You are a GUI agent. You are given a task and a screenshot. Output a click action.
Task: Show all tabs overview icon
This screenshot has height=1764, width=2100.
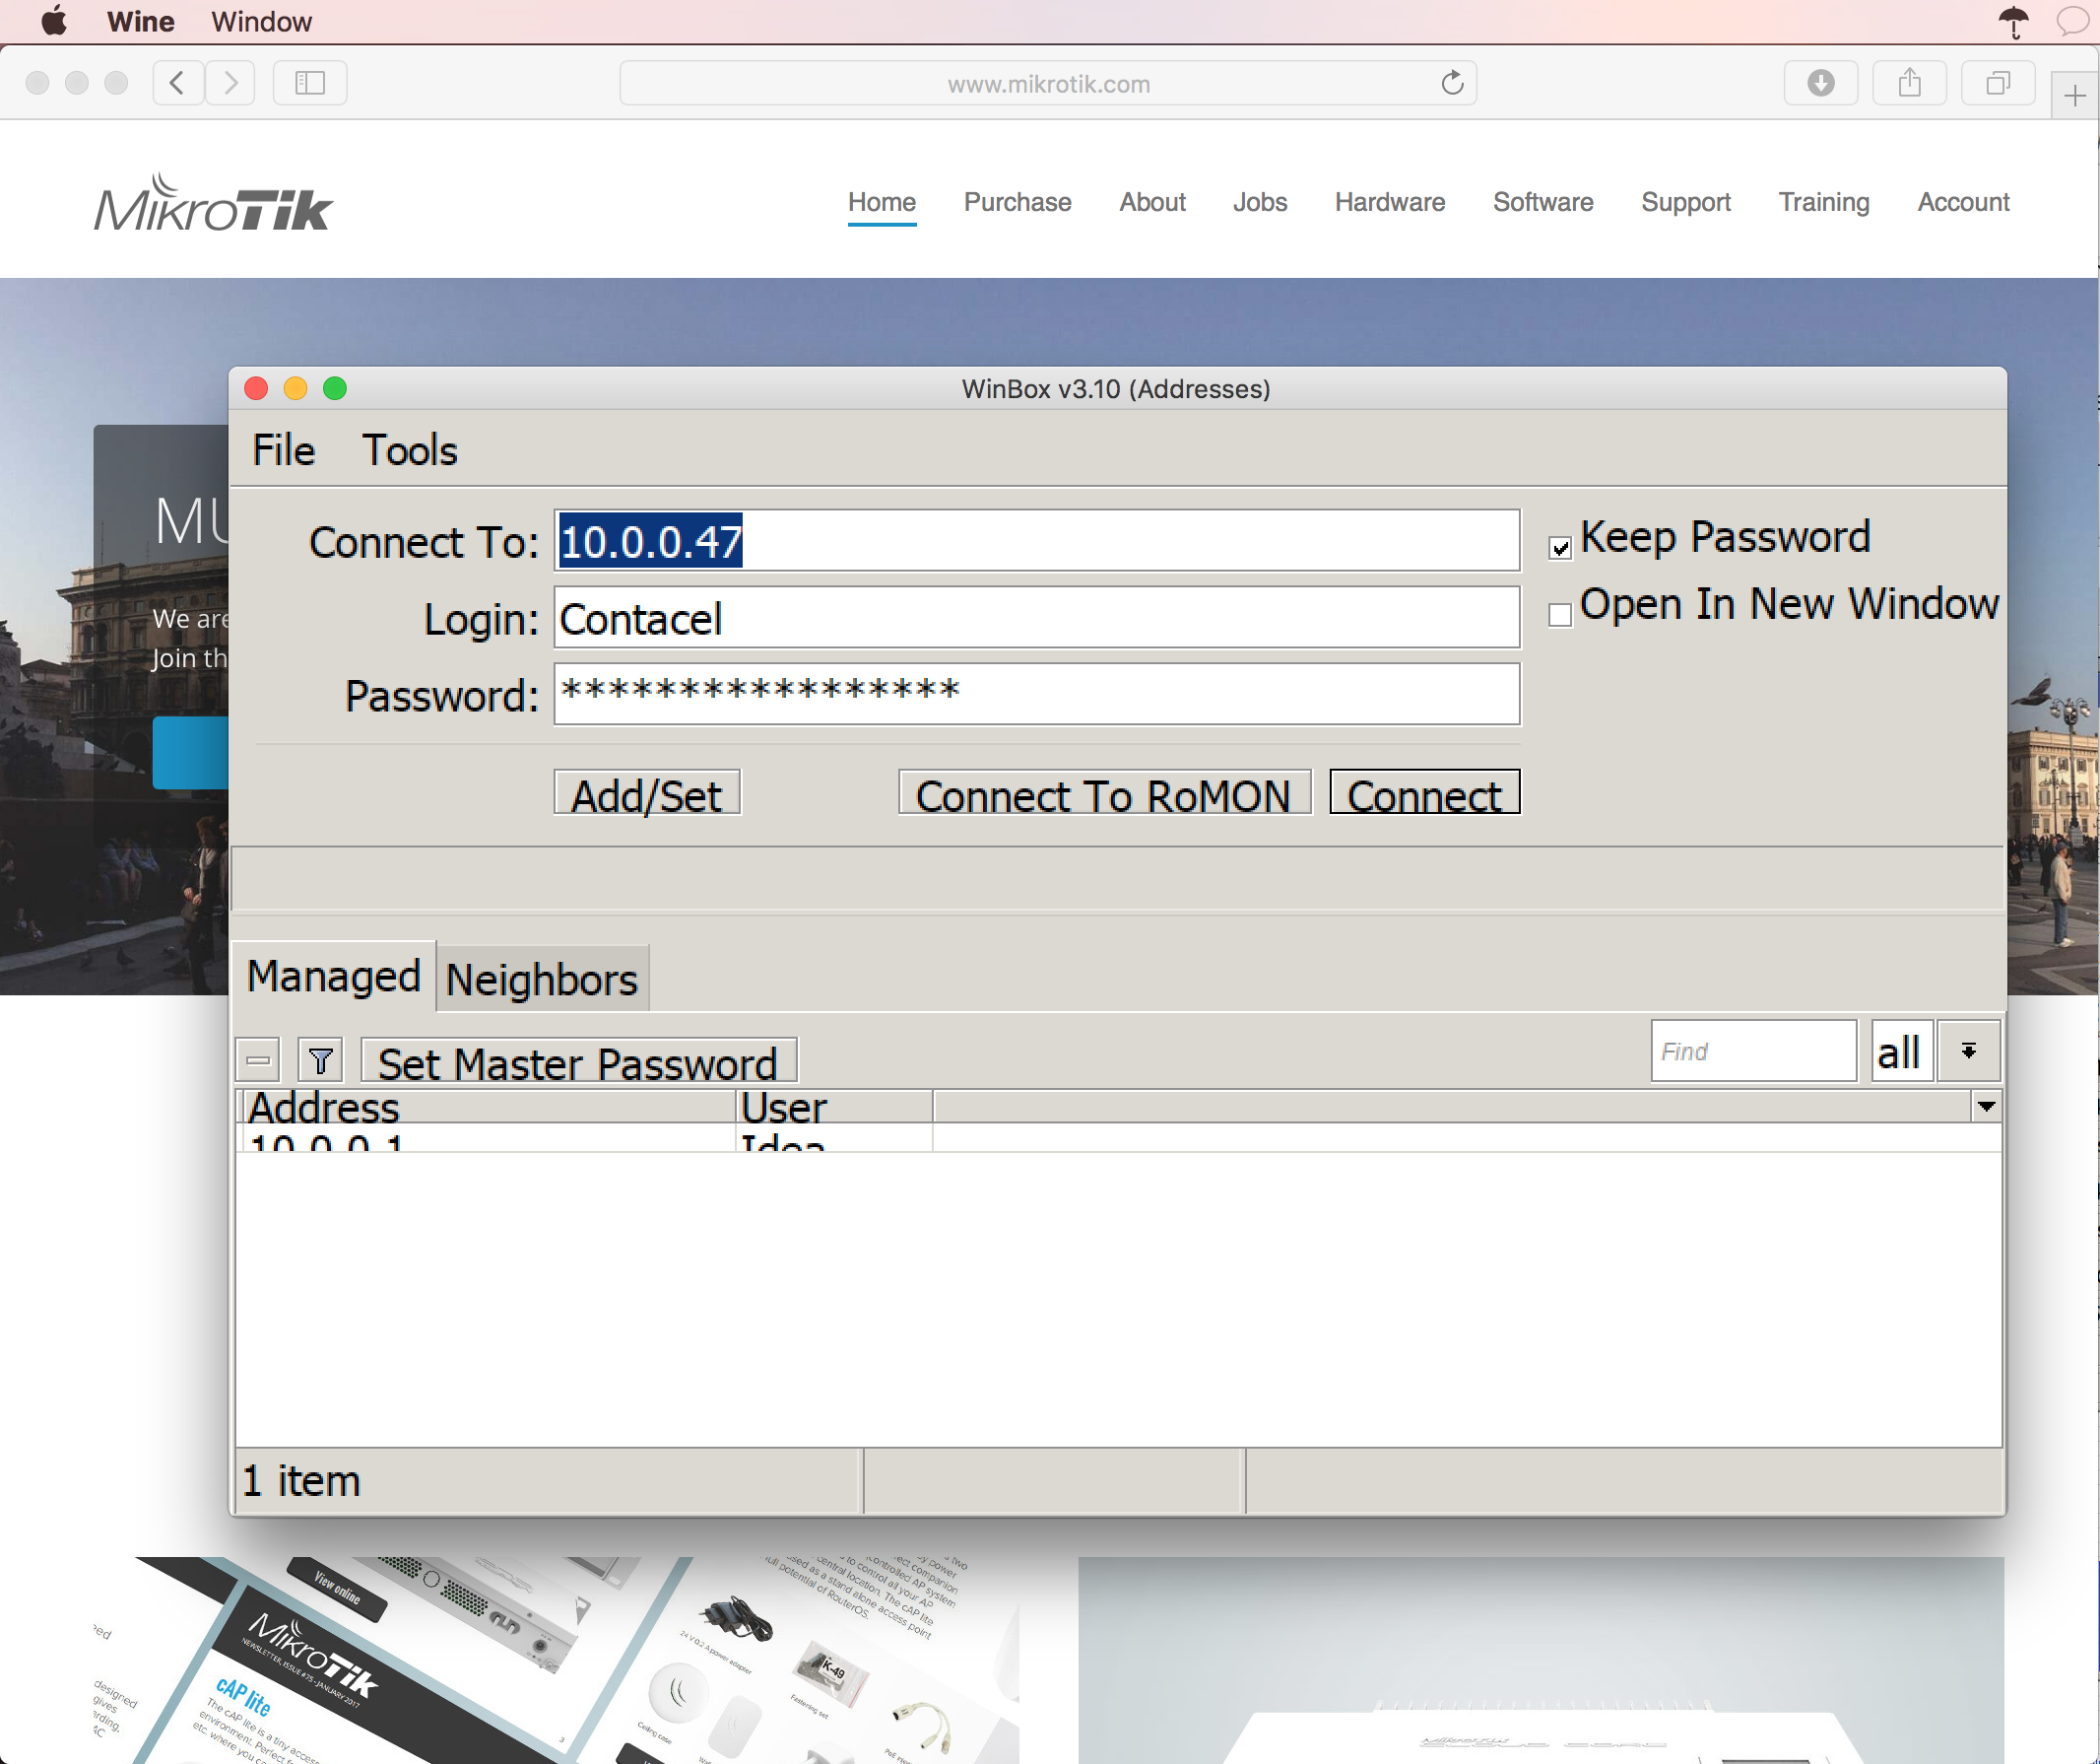pos(1997,83)
